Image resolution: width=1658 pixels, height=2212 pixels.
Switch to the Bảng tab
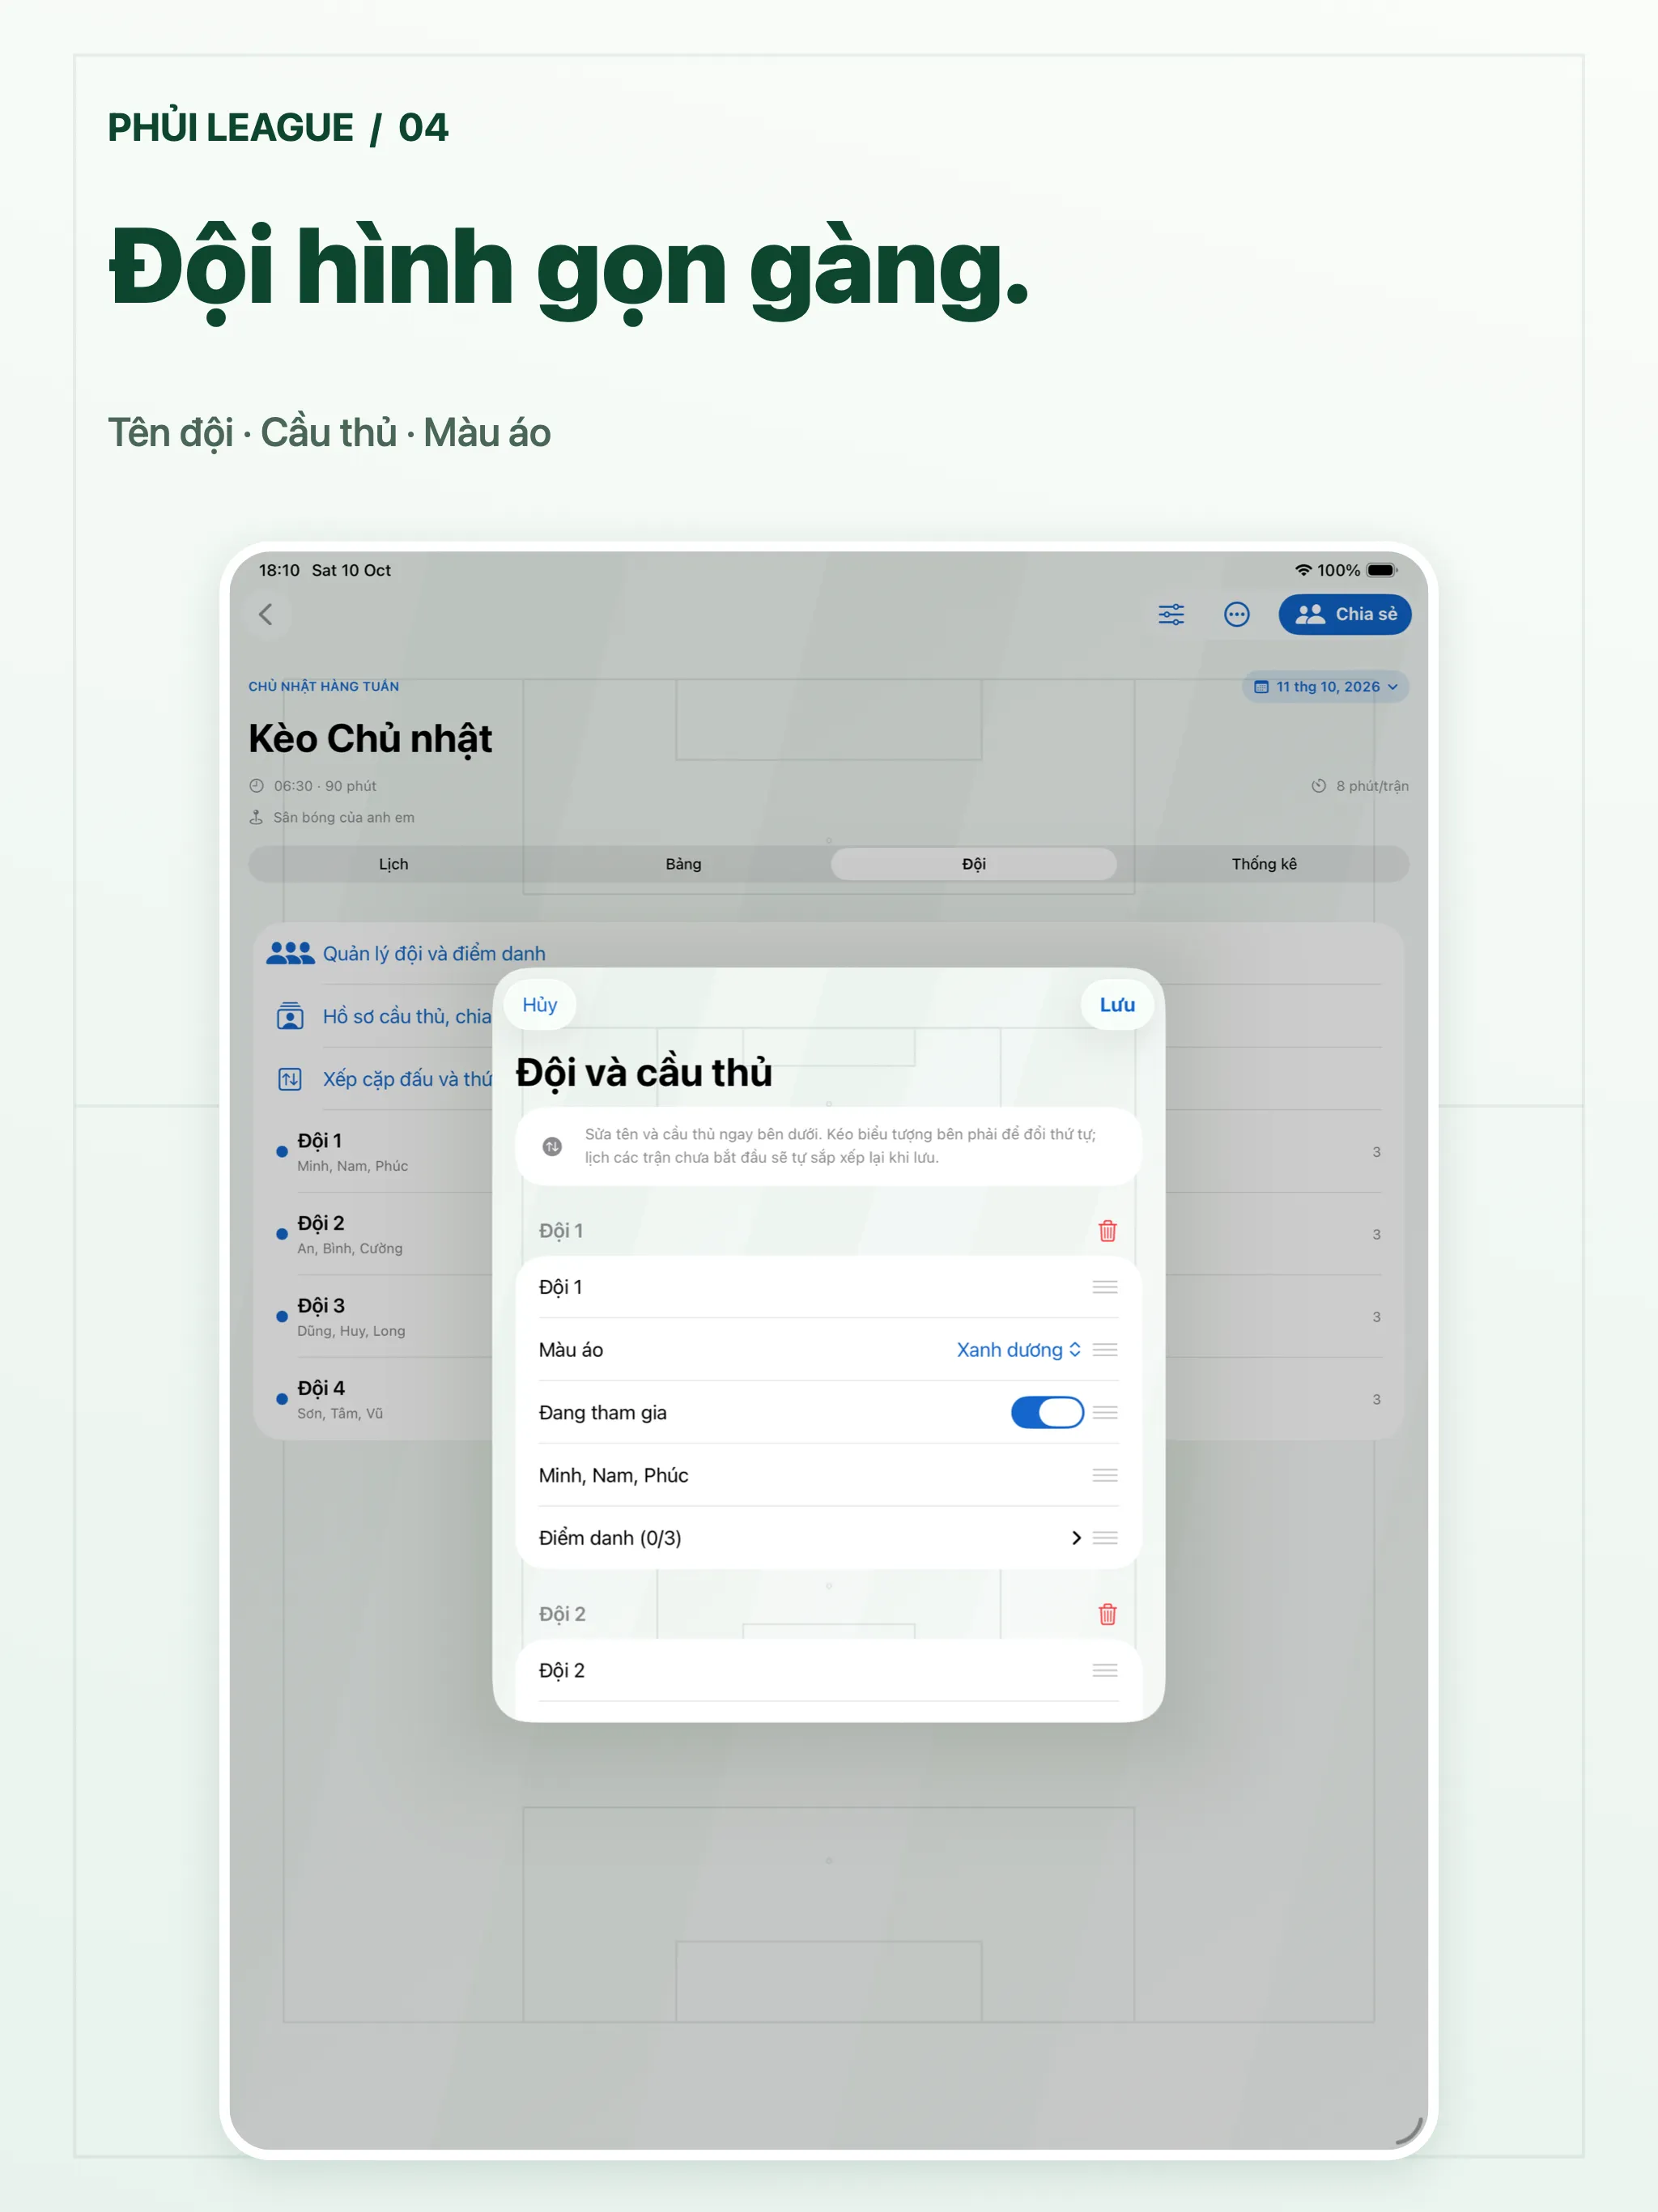click(x=683, y=864)
